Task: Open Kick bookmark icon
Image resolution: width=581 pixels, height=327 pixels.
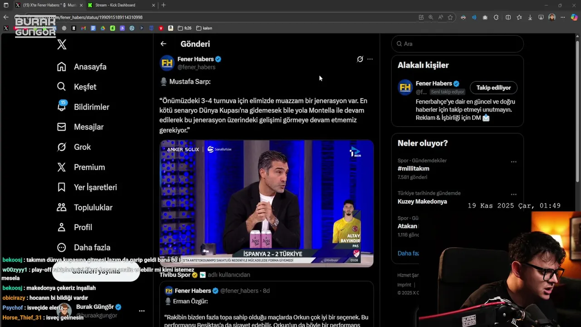Action: point(74,28)
